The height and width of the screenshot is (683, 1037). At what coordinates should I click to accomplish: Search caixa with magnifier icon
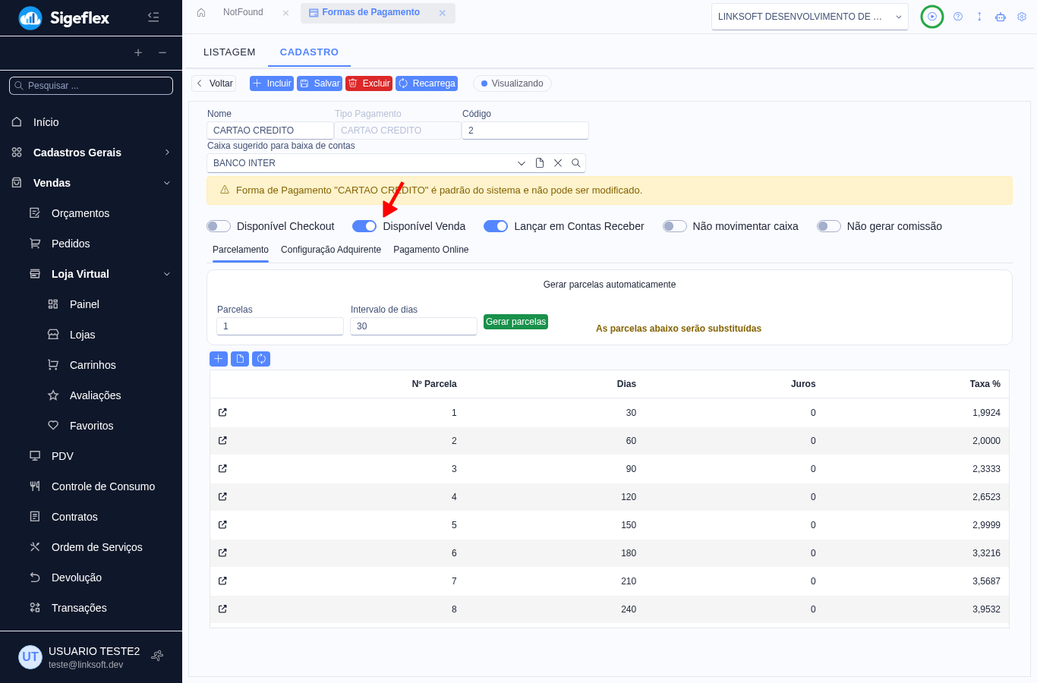coord(576,163)
